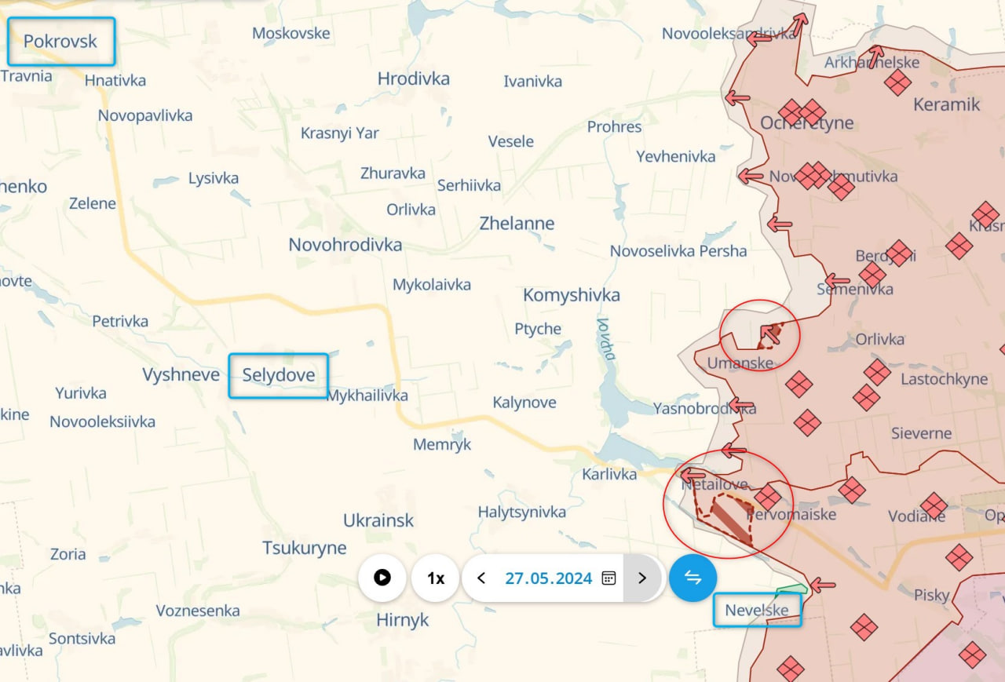The image size is (1005, 682).
Task: Select the hatched advance area near Netailove
Action: click(730, 516)
